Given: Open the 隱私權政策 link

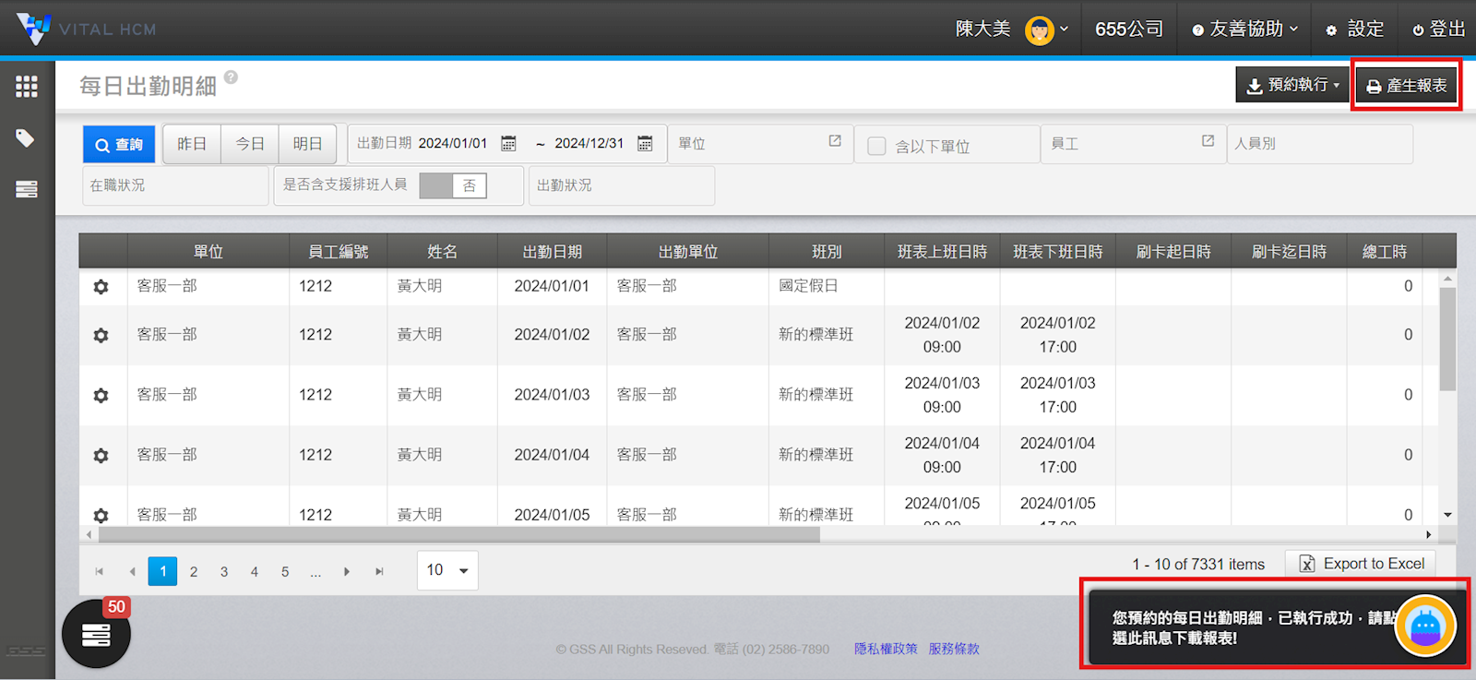Looking at the screenshot, I should pos(886,649).
